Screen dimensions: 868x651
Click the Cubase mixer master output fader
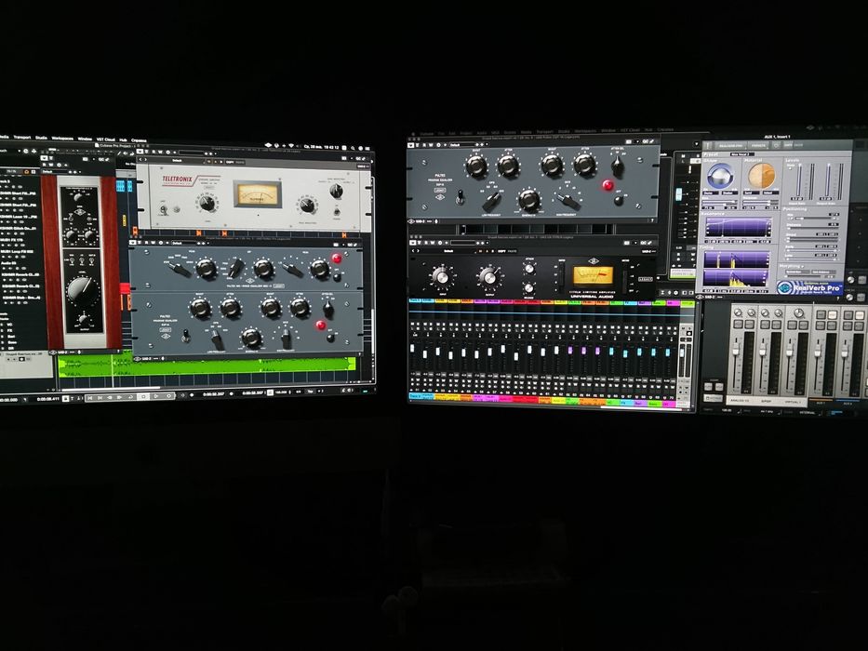(684, 352)
